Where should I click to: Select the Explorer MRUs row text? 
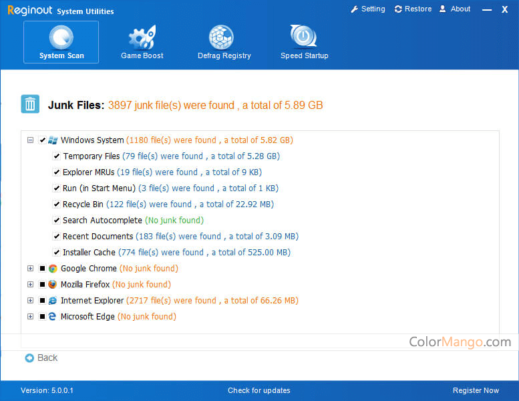click(162, 172)
